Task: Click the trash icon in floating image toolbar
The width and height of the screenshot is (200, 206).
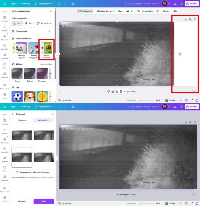Action: click(121, 91)
